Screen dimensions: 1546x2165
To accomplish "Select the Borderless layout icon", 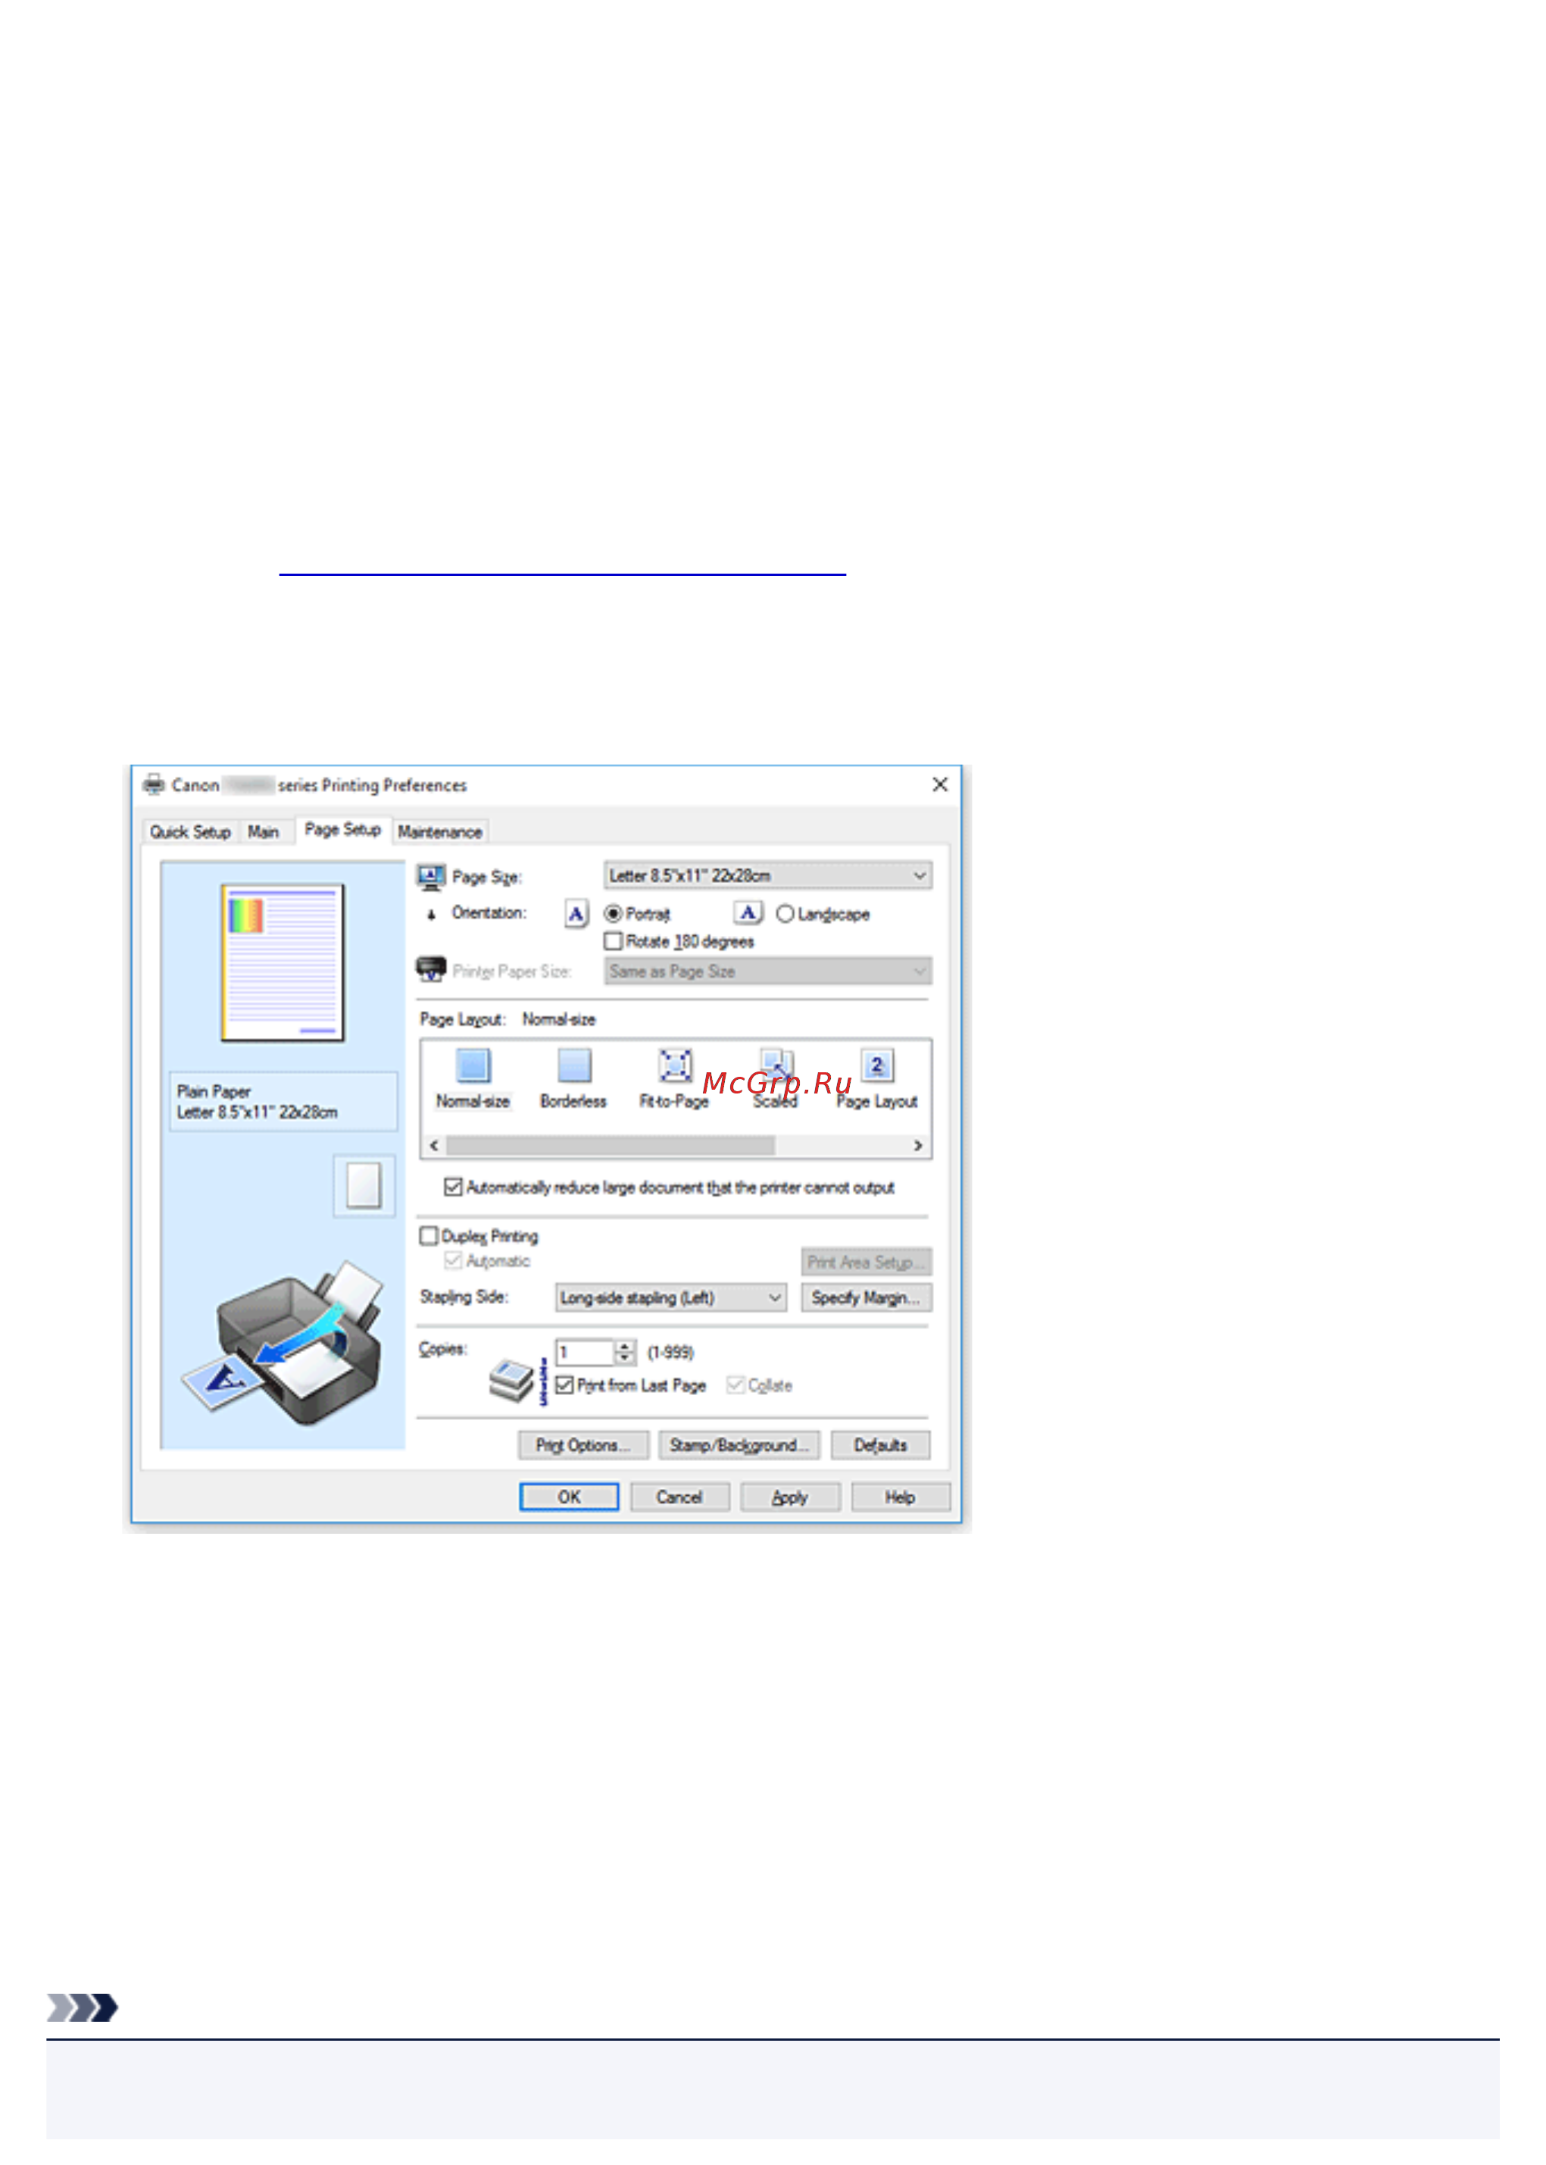I will tap(574, 1066).
